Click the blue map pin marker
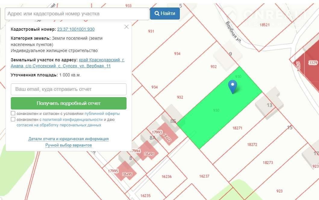Viewport: 319px width, 200px height. [232, 86]
